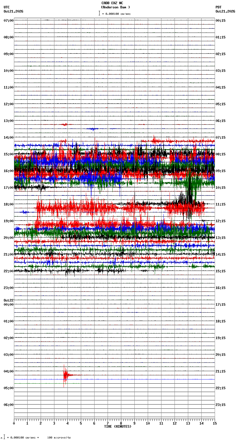237x441 pixels.
Task: Click the Oct22 date change label
Action: pyautogui.click(x=9, y=300)
